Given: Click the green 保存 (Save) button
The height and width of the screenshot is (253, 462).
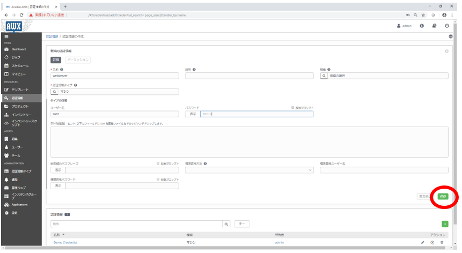Looking at the screenshot, I should (443, 196).
